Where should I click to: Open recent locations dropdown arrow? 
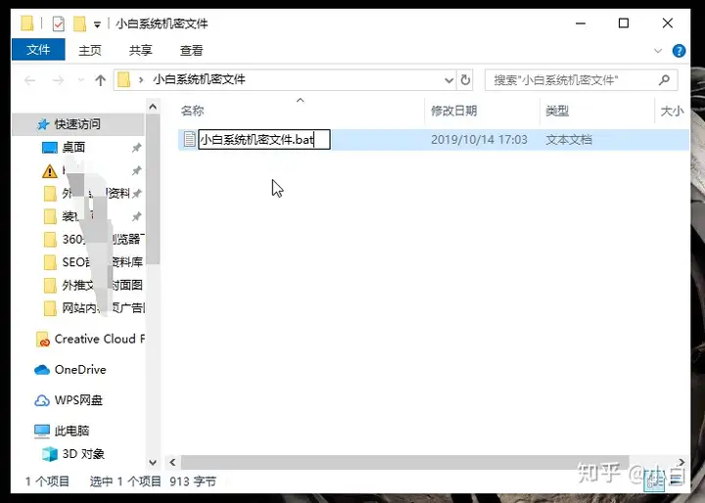click(81, 80)
